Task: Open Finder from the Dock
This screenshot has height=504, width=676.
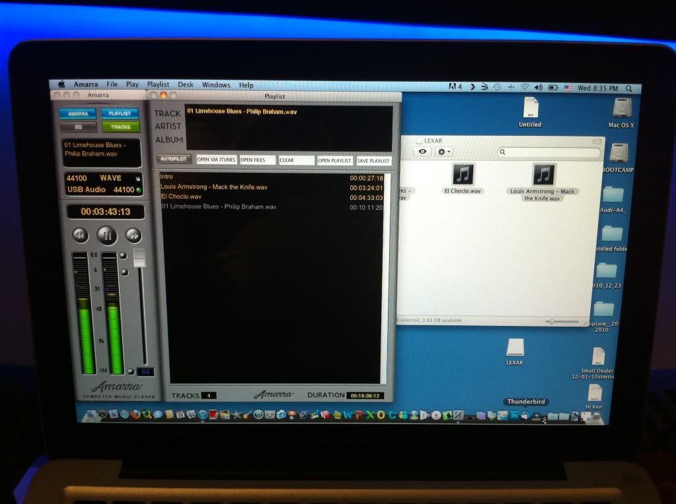Action: (x=91, y=414)
